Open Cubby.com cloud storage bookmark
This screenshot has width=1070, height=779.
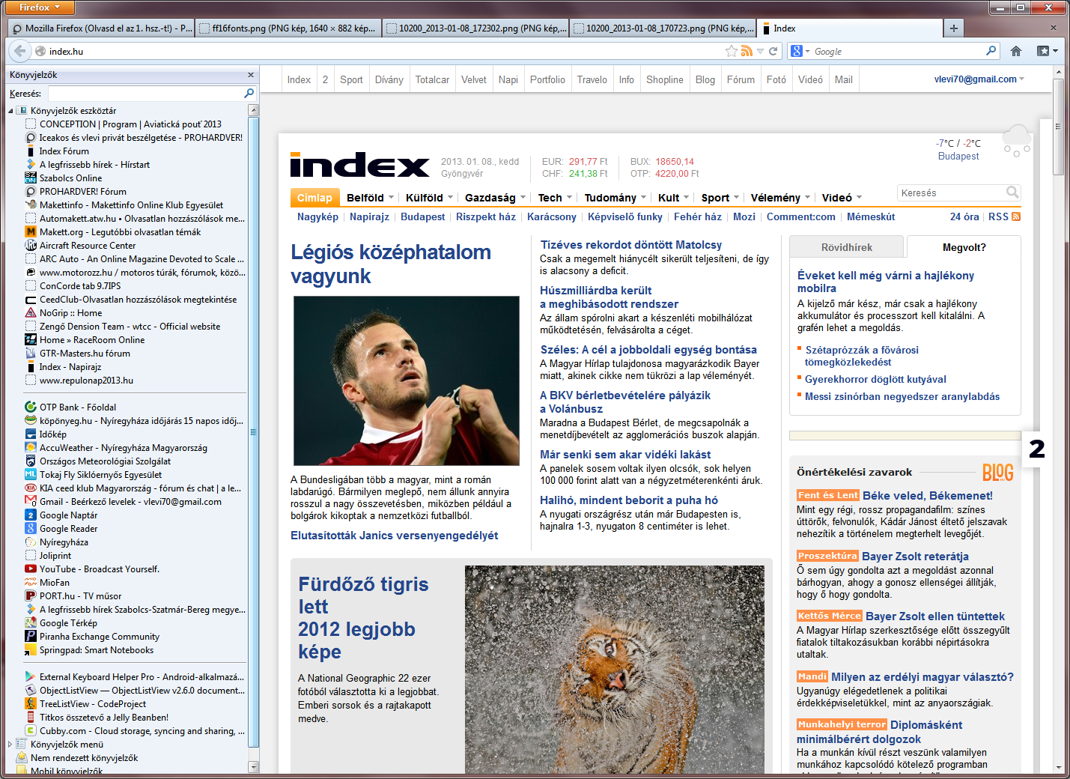(x=135, y=731)
